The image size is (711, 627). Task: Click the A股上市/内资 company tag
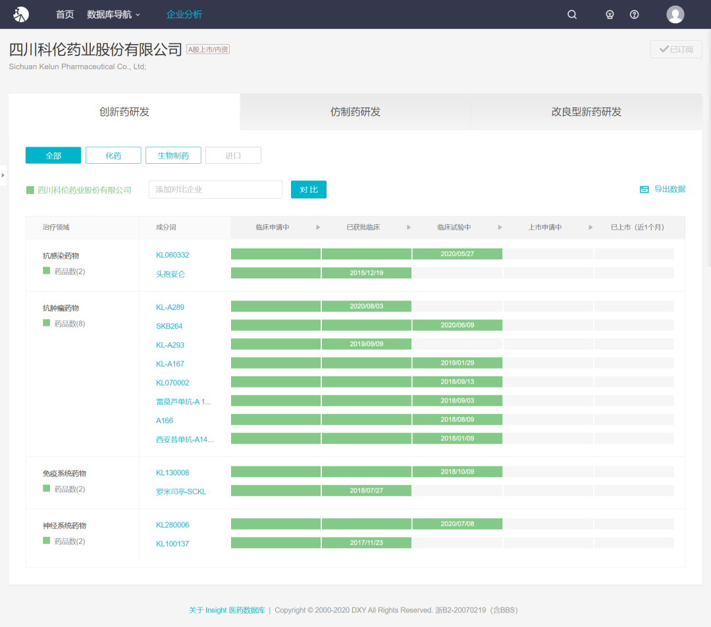coord(208,49)
